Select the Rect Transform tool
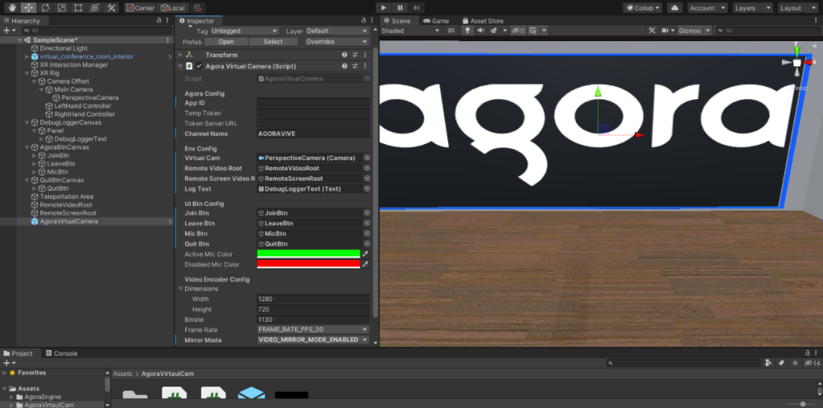 pyautogui.click(x=78, y=8)
